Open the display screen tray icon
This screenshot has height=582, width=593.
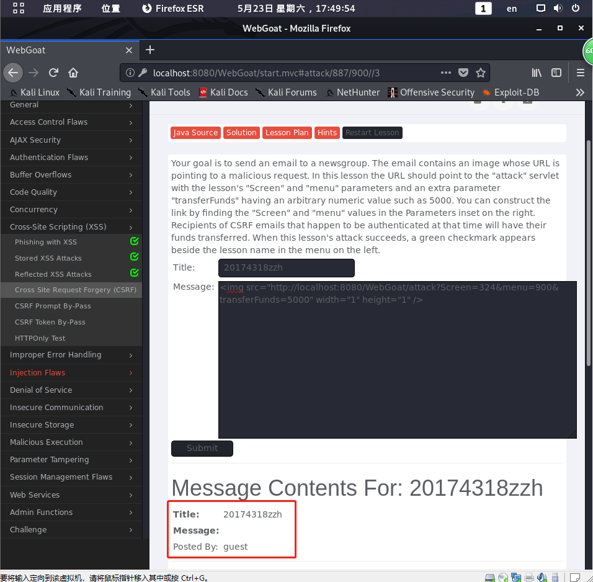coord(541,8)
